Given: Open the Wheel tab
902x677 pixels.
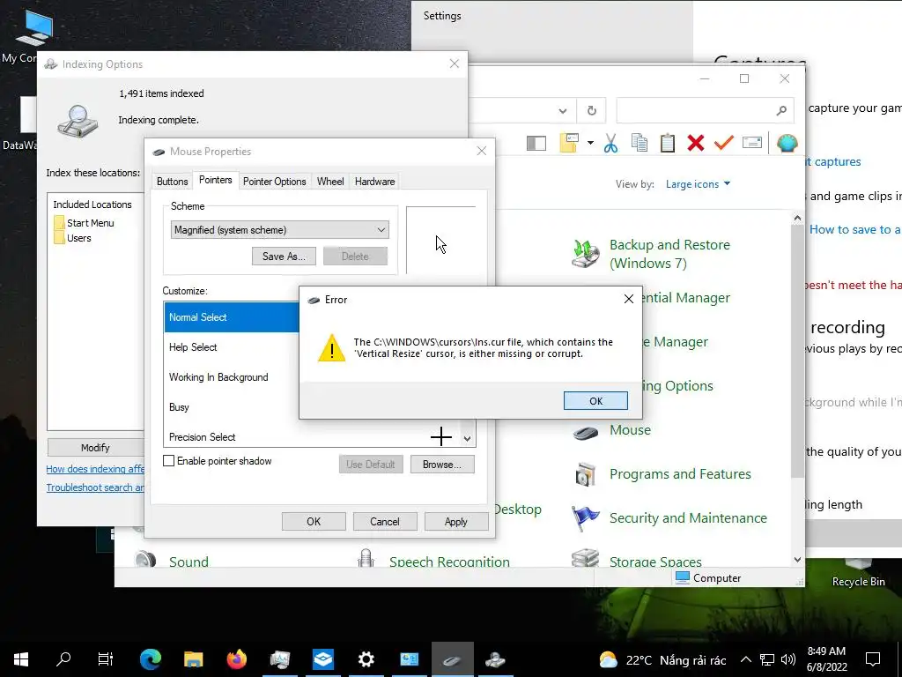Looking at the screenshot, I should tap(330, 182).
